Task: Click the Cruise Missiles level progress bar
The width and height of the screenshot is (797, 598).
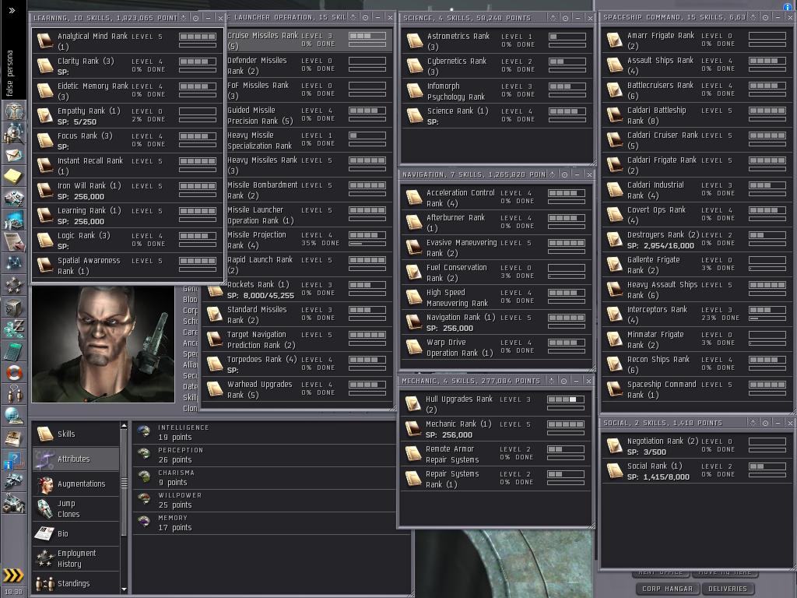Action: (367, 36)
